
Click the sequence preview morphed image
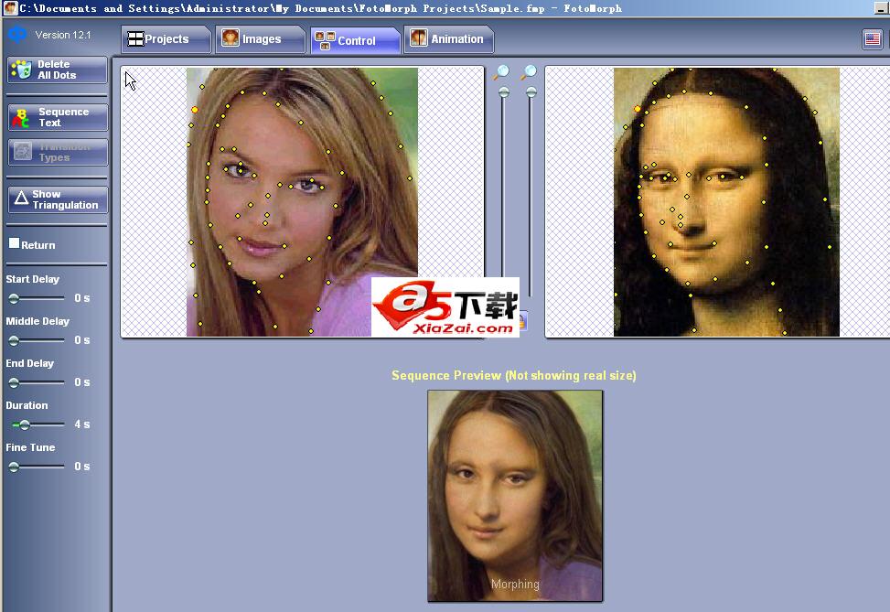[x=515, y=496]
